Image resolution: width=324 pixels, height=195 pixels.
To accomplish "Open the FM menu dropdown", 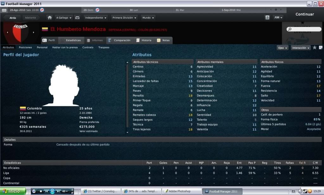I will coord(278,17).
